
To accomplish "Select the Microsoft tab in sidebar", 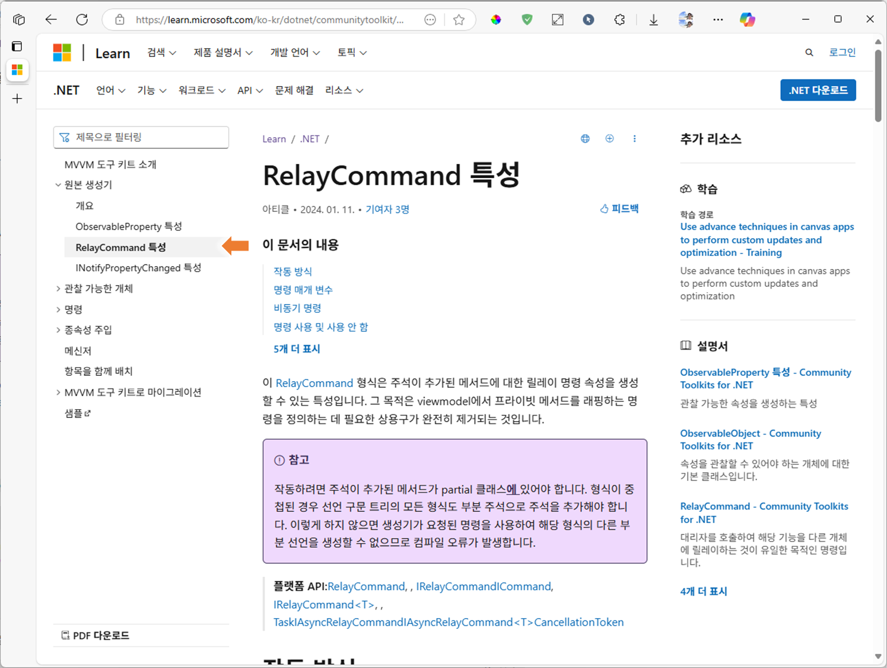I will (x=17, y=70).
